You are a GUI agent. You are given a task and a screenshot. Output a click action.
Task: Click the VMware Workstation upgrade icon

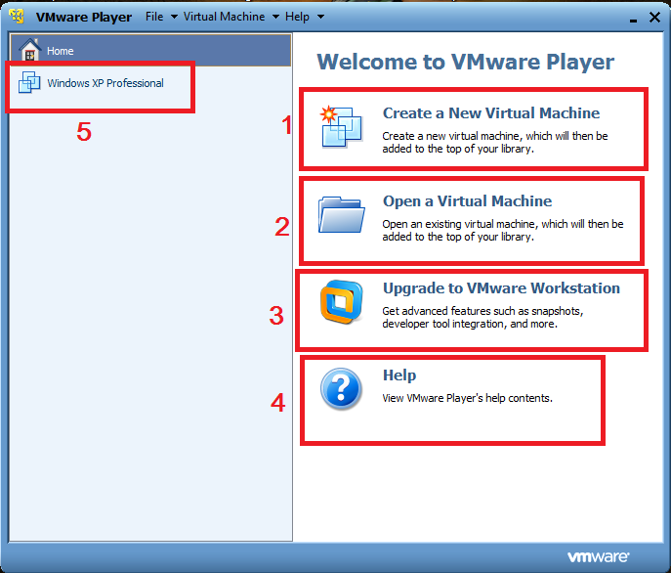341,302
